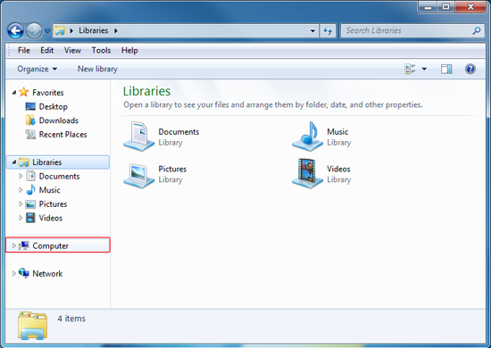Expand the Network tree node

(13, 274)
